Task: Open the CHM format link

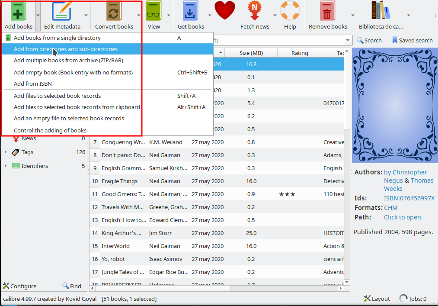Action: coord(390,208)
